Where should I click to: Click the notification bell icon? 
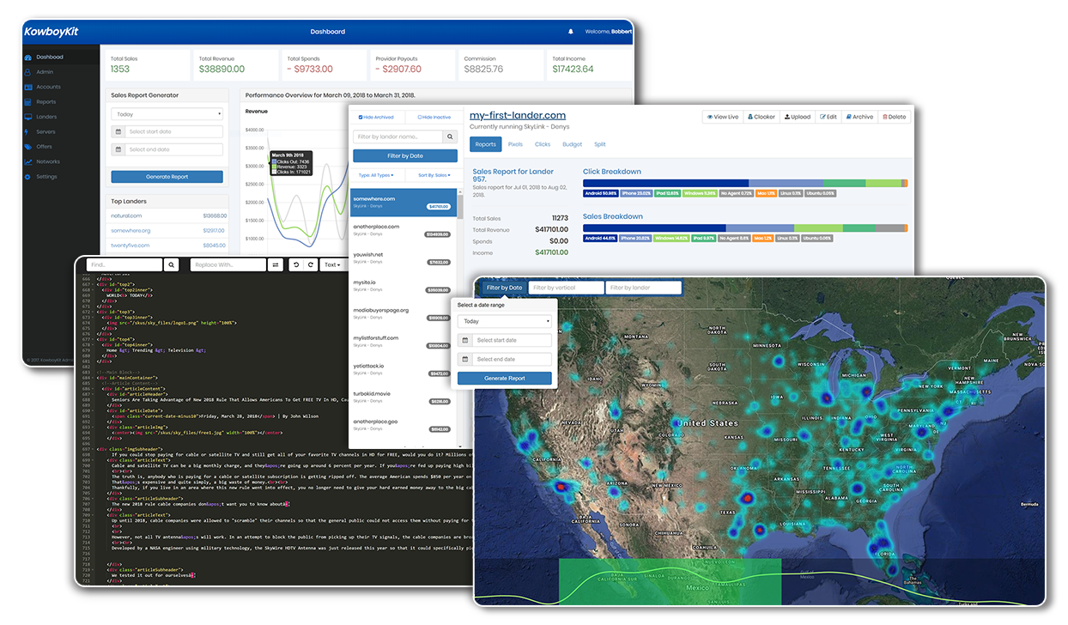pos(571,32)
